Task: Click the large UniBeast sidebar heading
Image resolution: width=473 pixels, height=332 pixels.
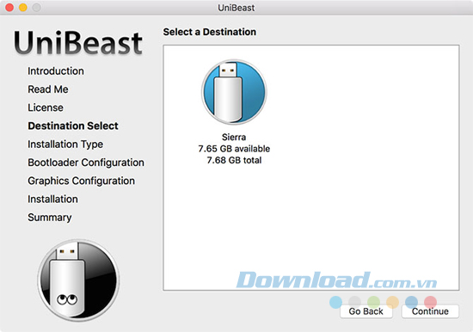Action: click(x=78, y=43)
